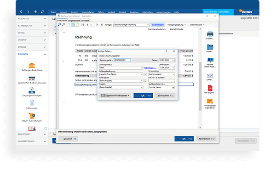Image resolution: width=276 pixels, height=180 pixels.
Task: Open Lastschriften & Überweisungen icon
Action: (32, 78)
